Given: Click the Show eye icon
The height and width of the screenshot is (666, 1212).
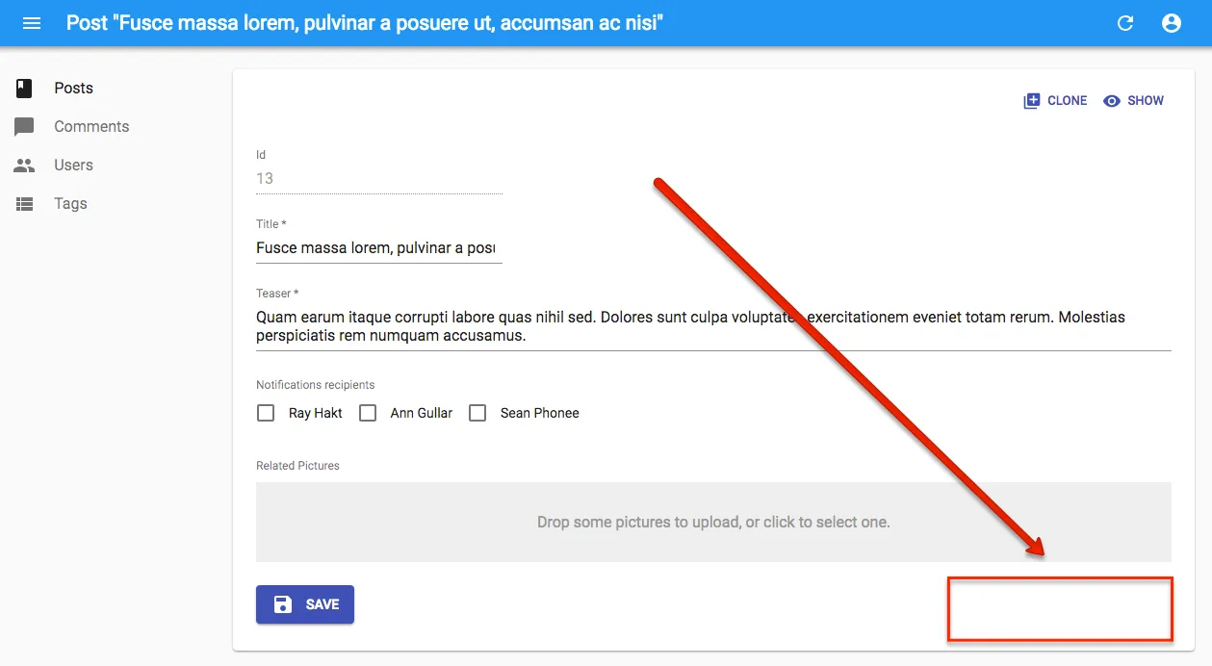Looking at the screenshot, I should (x=1112, y=101).
